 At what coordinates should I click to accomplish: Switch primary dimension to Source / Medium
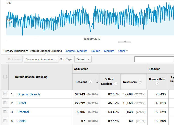[x=77, y=51]
